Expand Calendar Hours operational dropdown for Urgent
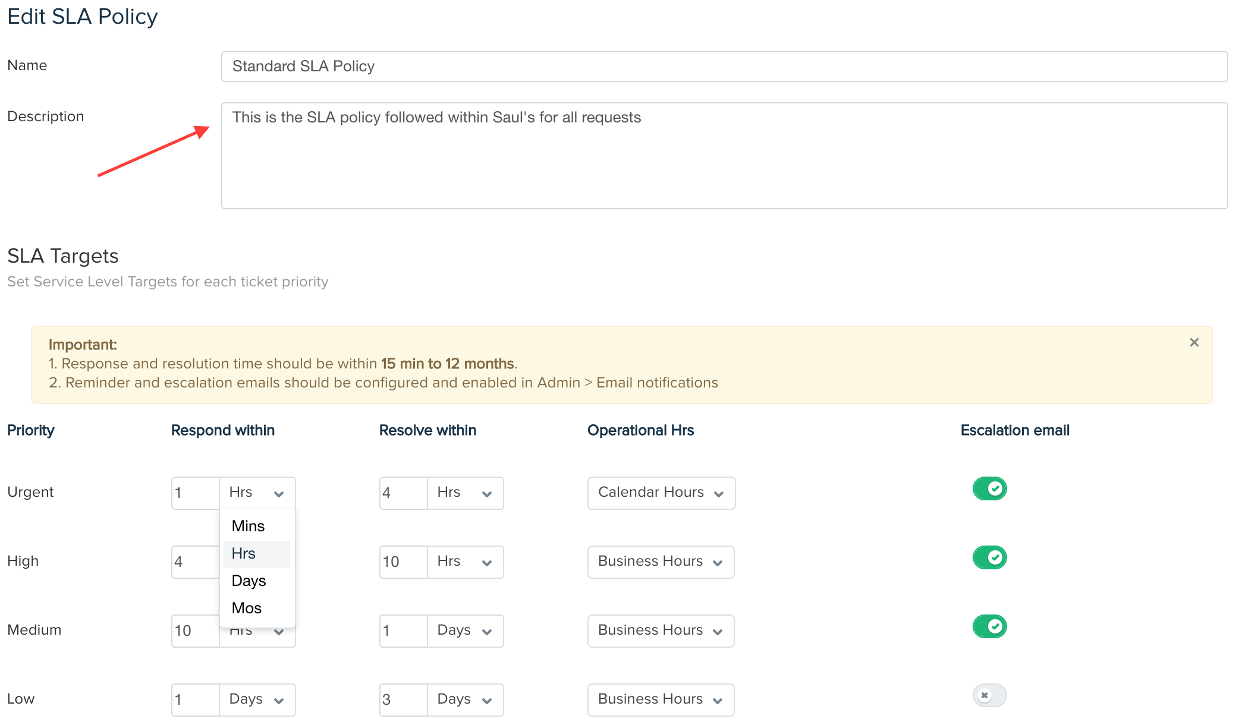 click(x=661, y=493)
